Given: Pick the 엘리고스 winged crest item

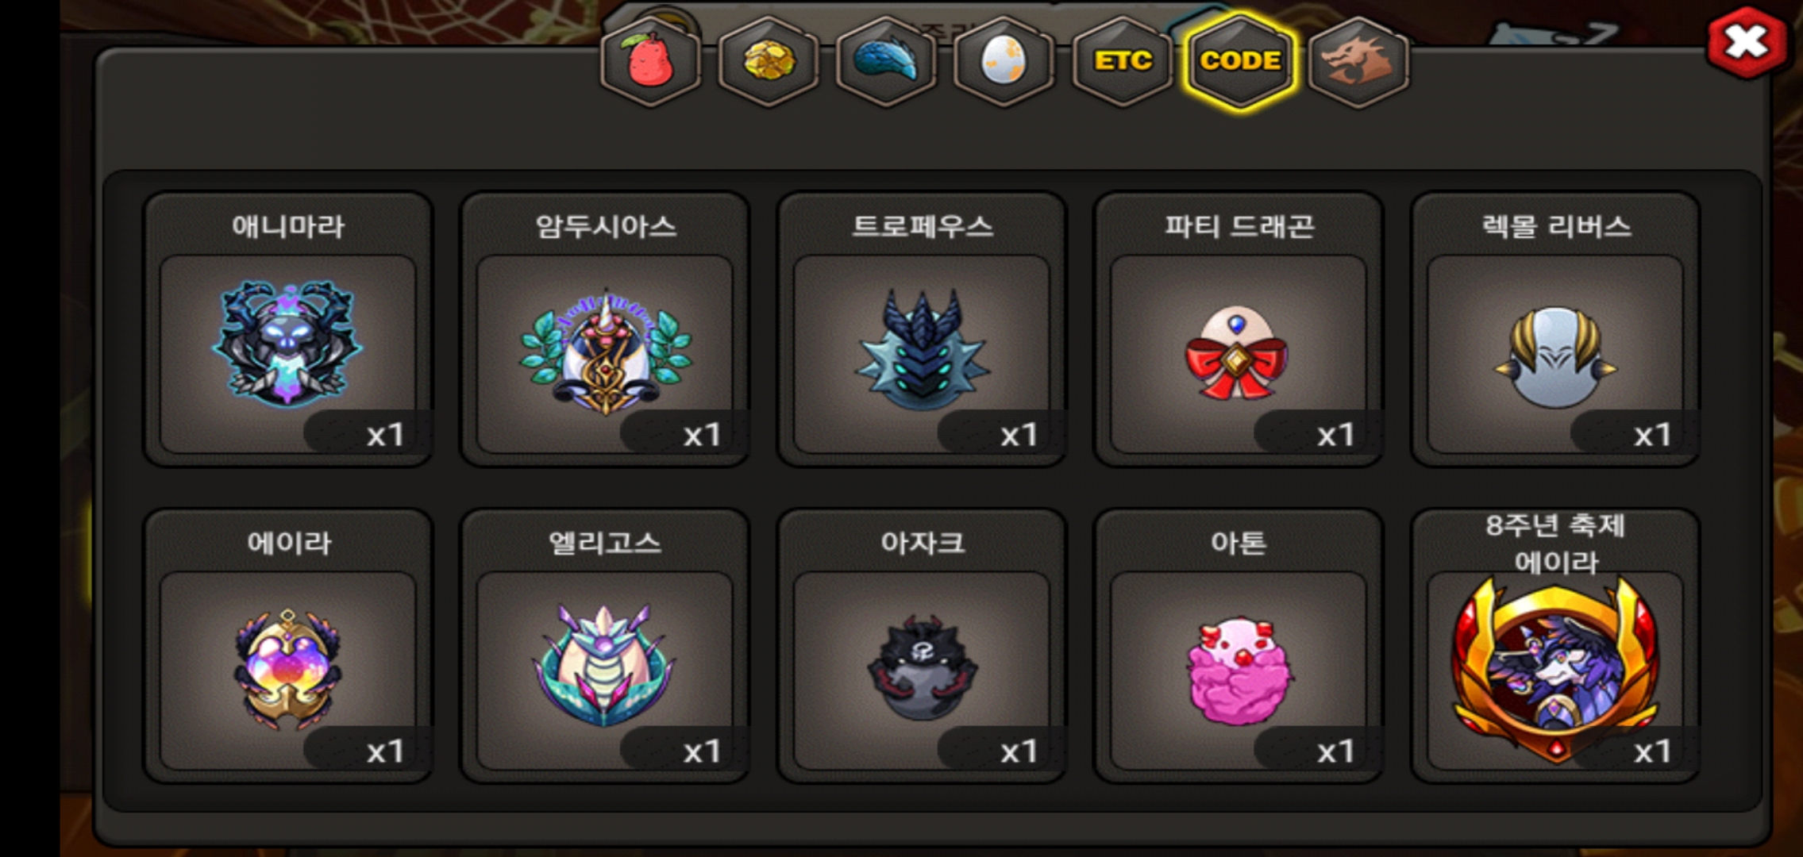Looking at the screenshot, I should coord(604,671).
